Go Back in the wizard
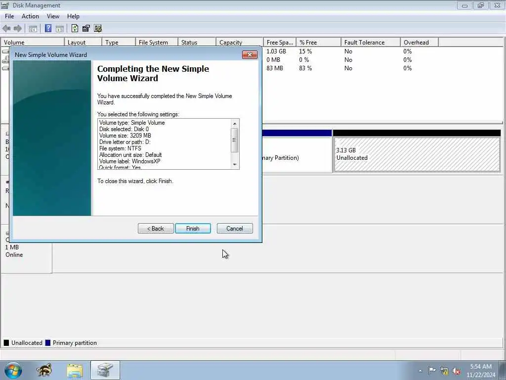 point(156,229)
